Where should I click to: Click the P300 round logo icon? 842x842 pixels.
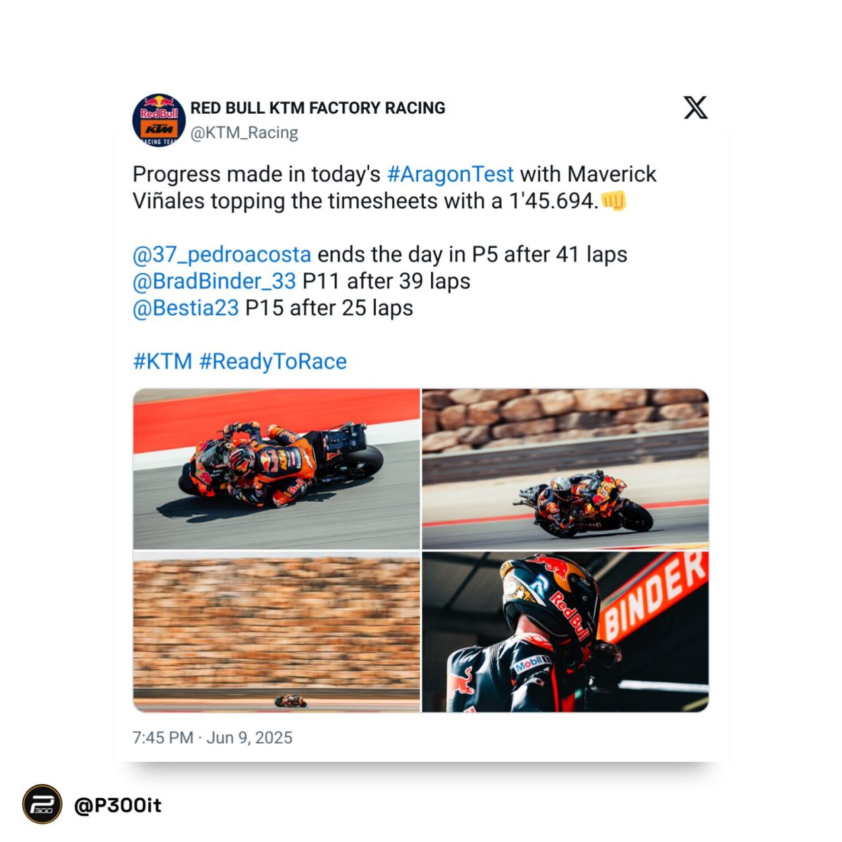(42, 804)
